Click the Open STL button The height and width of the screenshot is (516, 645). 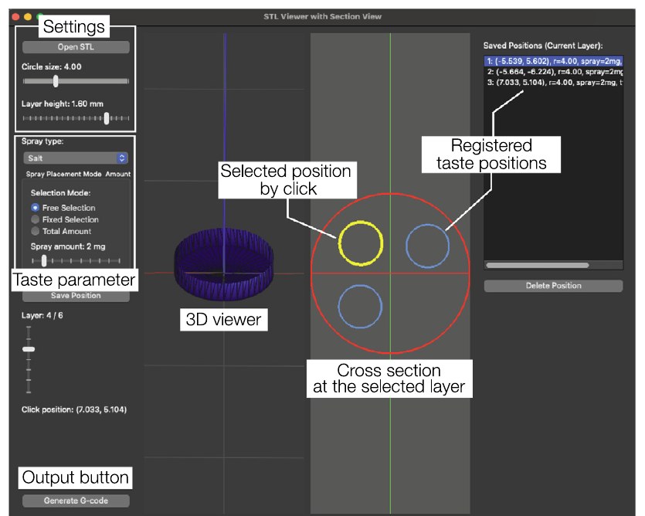tap(76, 47)
